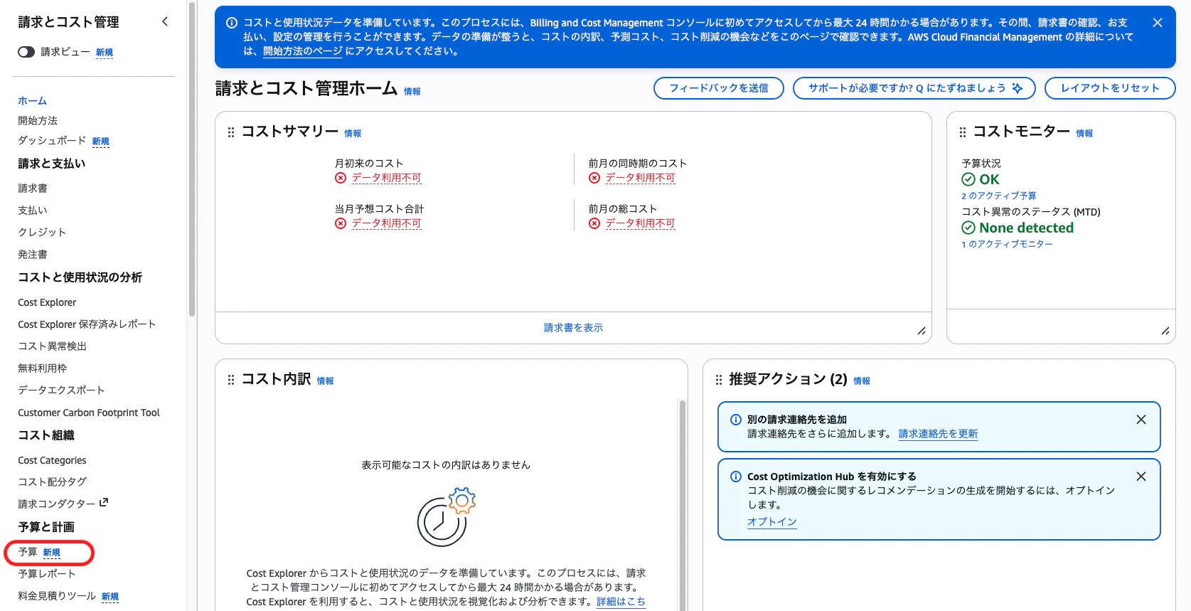
Task: Click フィードバックを送信 button
Action: [x=719, y=88]
